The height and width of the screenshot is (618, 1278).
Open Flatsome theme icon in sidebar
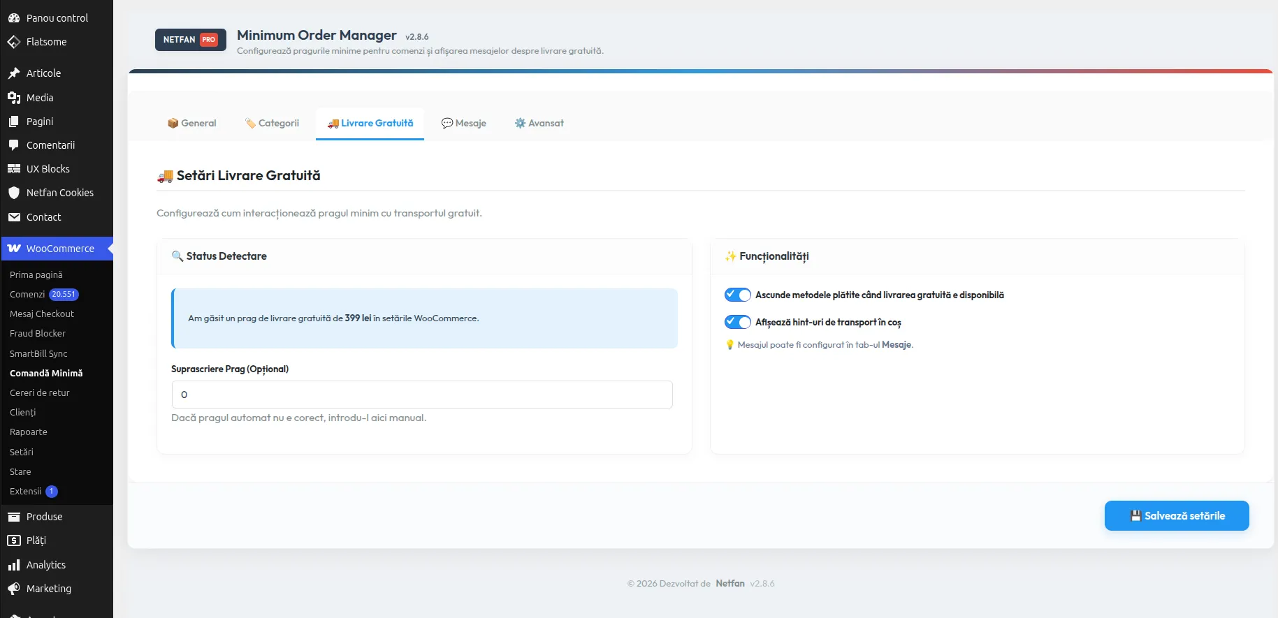(x=14, y=42)
